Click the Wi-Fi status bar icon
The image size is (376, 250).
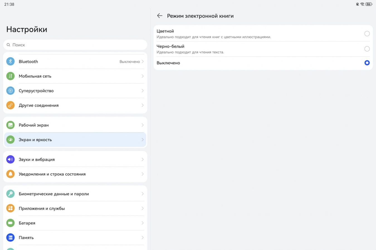tap(362, 4)
